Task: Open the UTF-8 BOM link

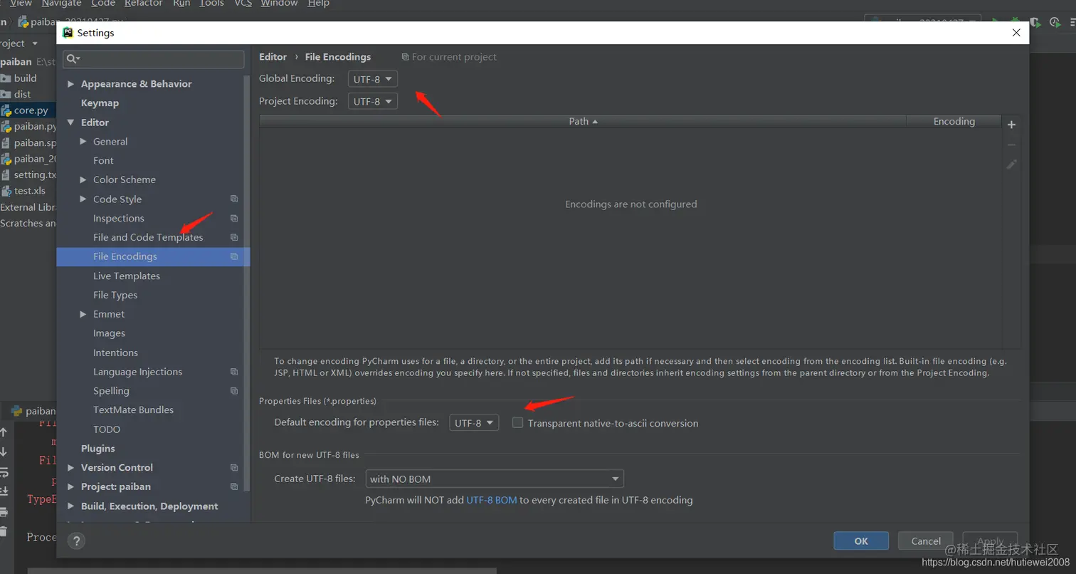Action: [x=492, y=500]
